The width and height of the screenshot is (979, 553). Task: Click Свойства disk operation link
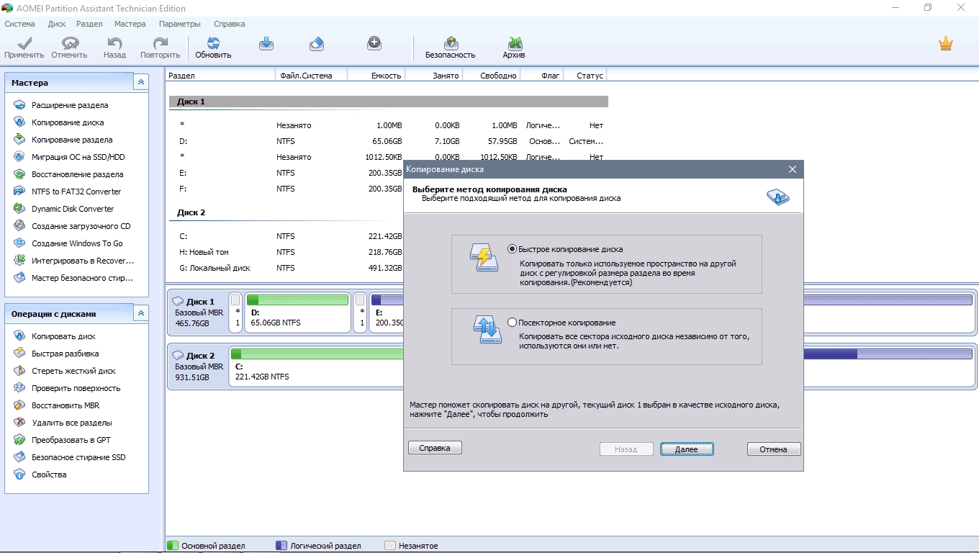(x=49, y=475)
